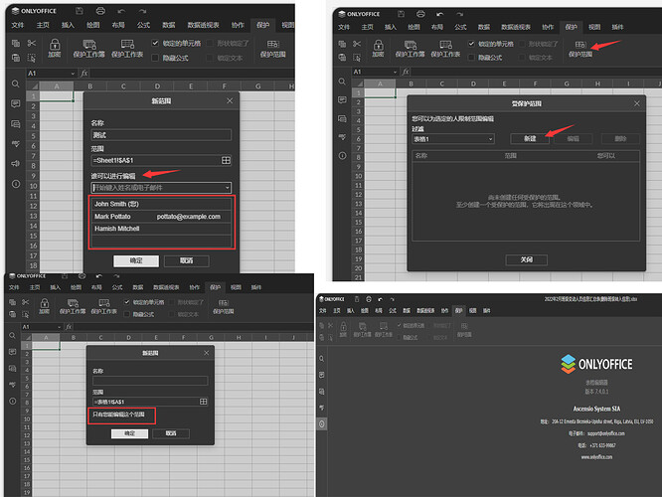
Task: Click the undo arrow in the top-left window
Action: click(x=121, y=11)
